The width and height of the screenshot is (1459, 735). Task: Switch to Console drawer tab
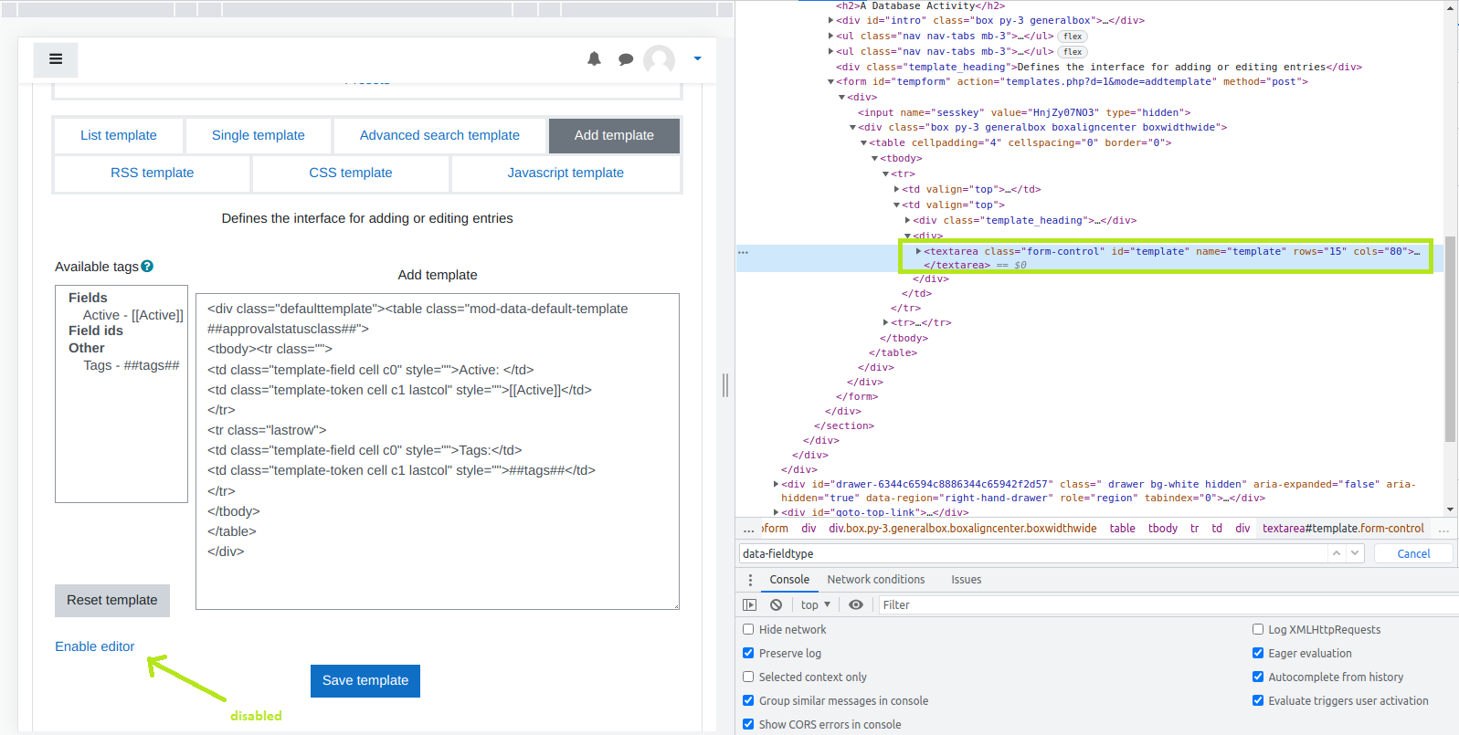tap(789, 580)
